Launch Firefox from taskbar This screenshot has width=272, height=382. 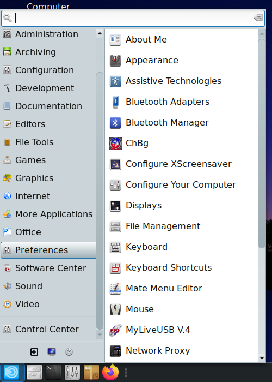point(110,372)
